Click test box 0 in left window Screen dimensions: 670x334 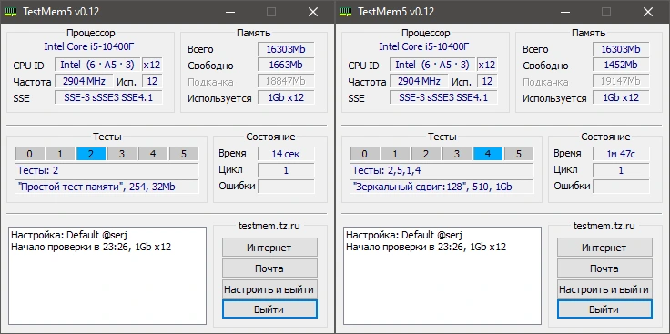pos(29,154)
